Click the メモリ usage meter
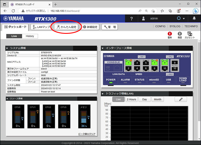Image resolution: width=201 pixels, height=145 pixels. [84, 116]
